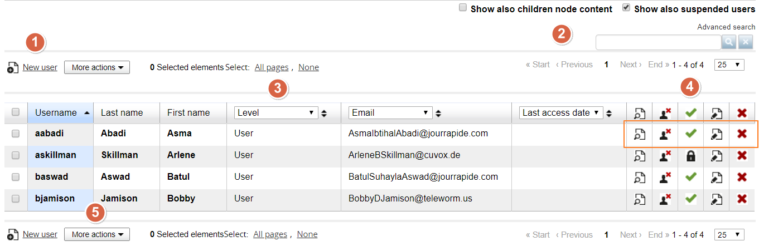Uncheck Show also suspended users

coord(626,8)
